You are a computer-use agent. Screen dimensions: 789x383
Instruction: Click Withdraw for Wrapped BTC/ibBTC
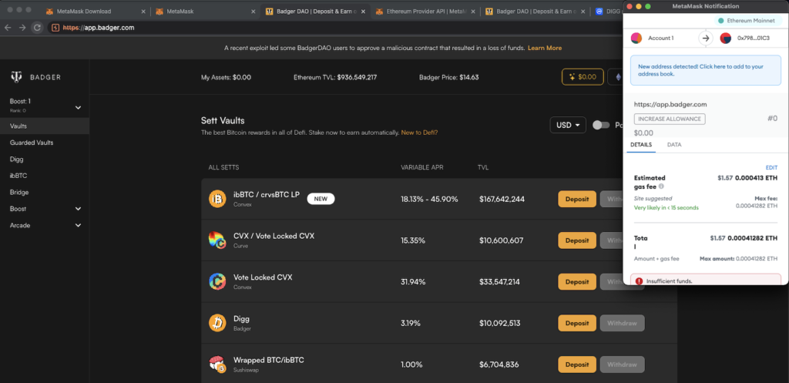pos(622,364)
